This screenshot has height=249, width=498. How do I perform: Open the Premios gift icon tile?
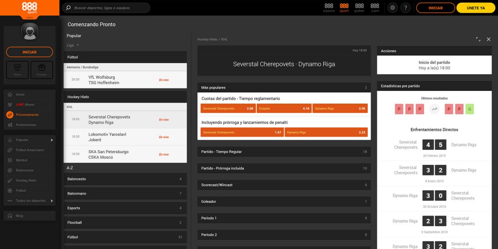point(42,70)
